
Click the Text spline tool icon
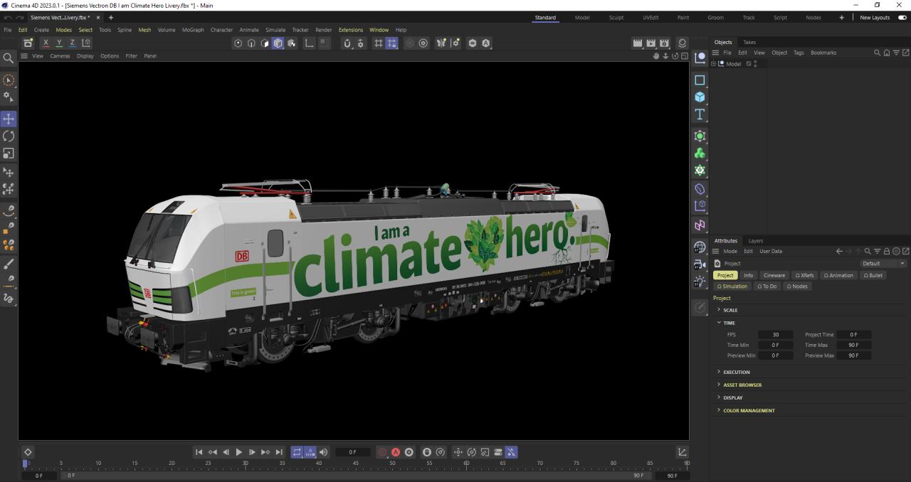[700, 114]
